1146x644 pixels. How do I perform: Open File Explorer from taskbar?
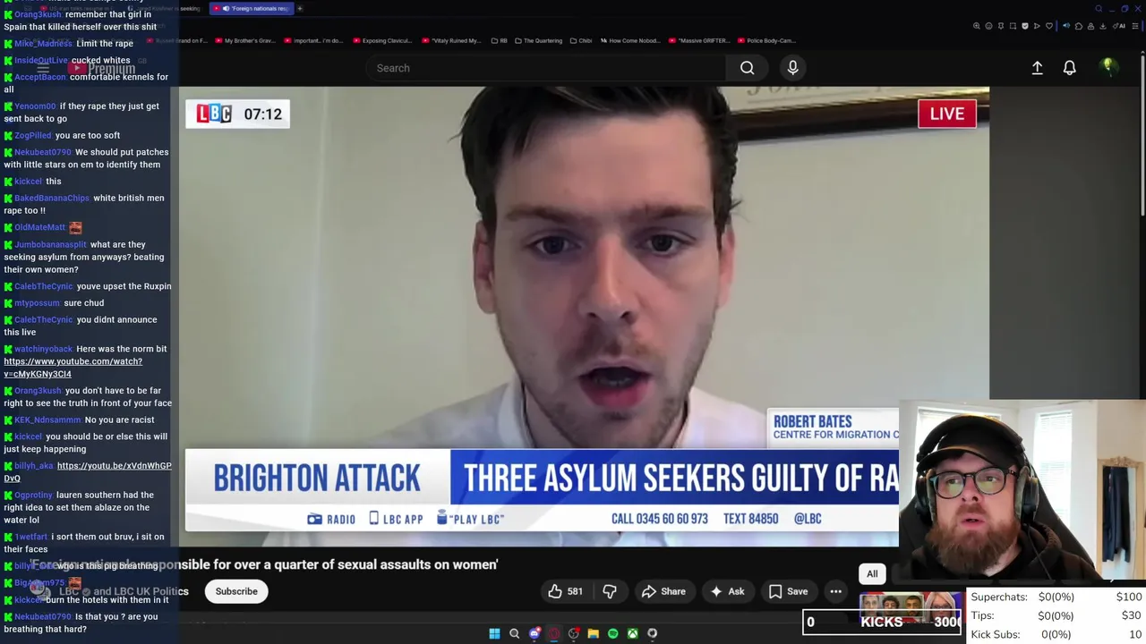tap(593, 633)
